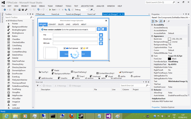Image resolution: width=191 pixels, height=119 pixels.
Task: Click the copy icon next to Direct Link
Action: [x=101, y=39]
